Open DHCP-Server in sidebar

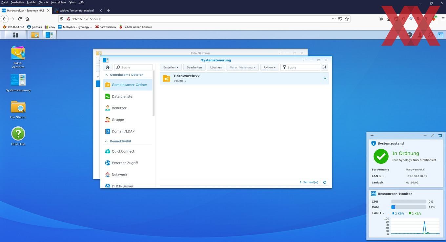point(128,186)
